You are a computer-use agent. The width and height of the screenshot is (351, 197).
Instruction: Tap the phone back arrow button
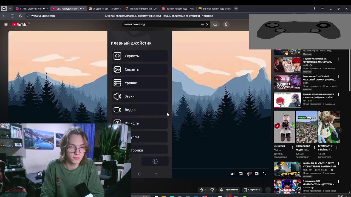coord(156,174)
